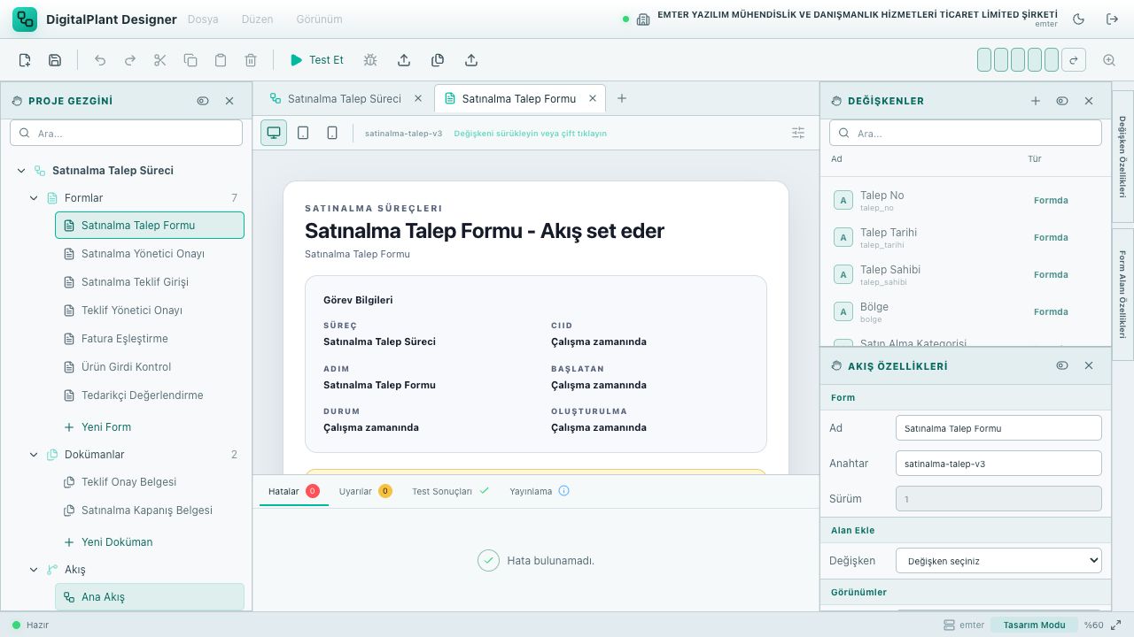Log out using the exit arrow icon
The image size is (1134, 637).
(1112, 19)
